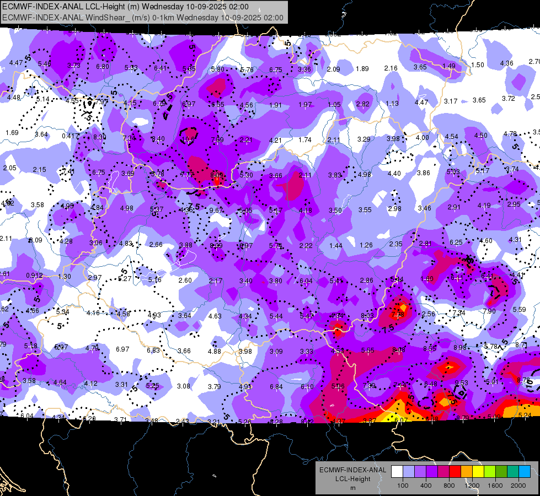
Task: Click the wind shear value 6.83
Action: click(153, 350)
